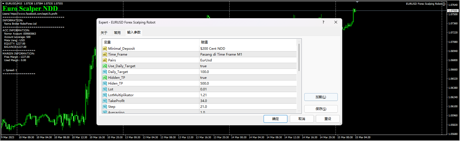
Task: Select the $200 Cent NDD value cell
Action: coord(248,49)
